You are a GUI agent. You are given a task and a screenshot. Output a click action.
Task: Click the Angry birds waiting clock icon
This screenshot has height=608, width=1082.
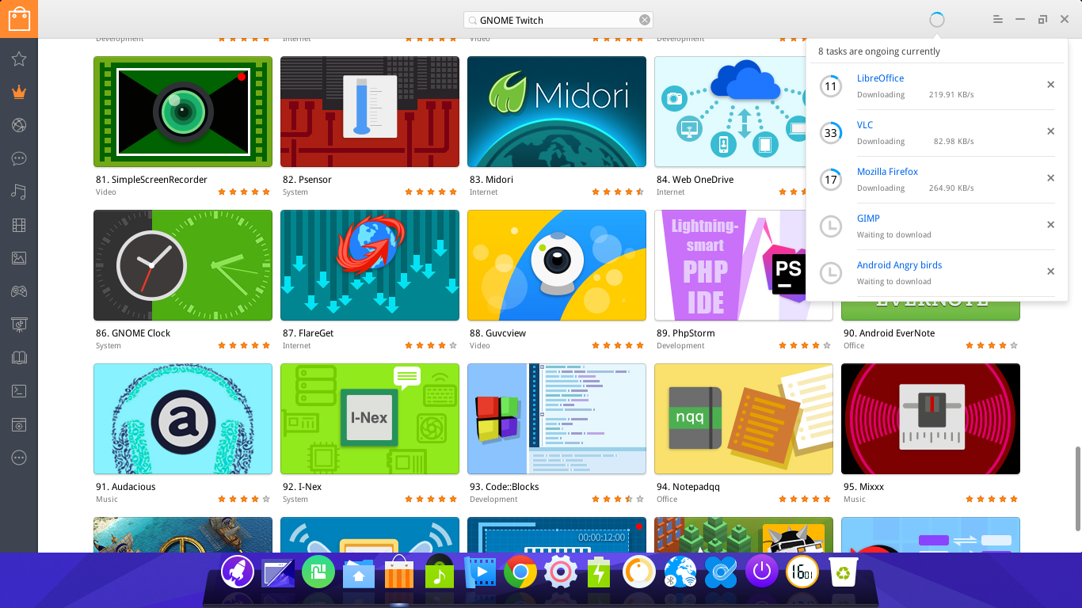pos(830,273)
